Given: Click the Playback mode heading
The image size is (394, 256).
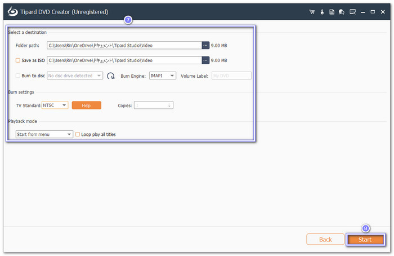Looking at the screenshot, I should tap(23, 121).
